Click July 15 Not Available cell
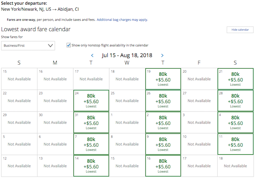255x178 pixels. pos(19,79)
